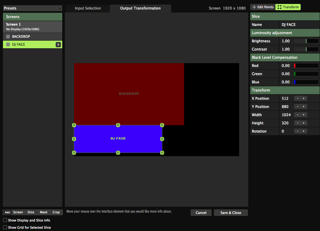Click top-center handle of DJ FACE slice

[118, 125]
